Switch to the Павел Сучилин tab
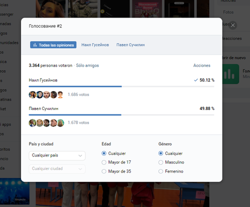 point(130,45)
